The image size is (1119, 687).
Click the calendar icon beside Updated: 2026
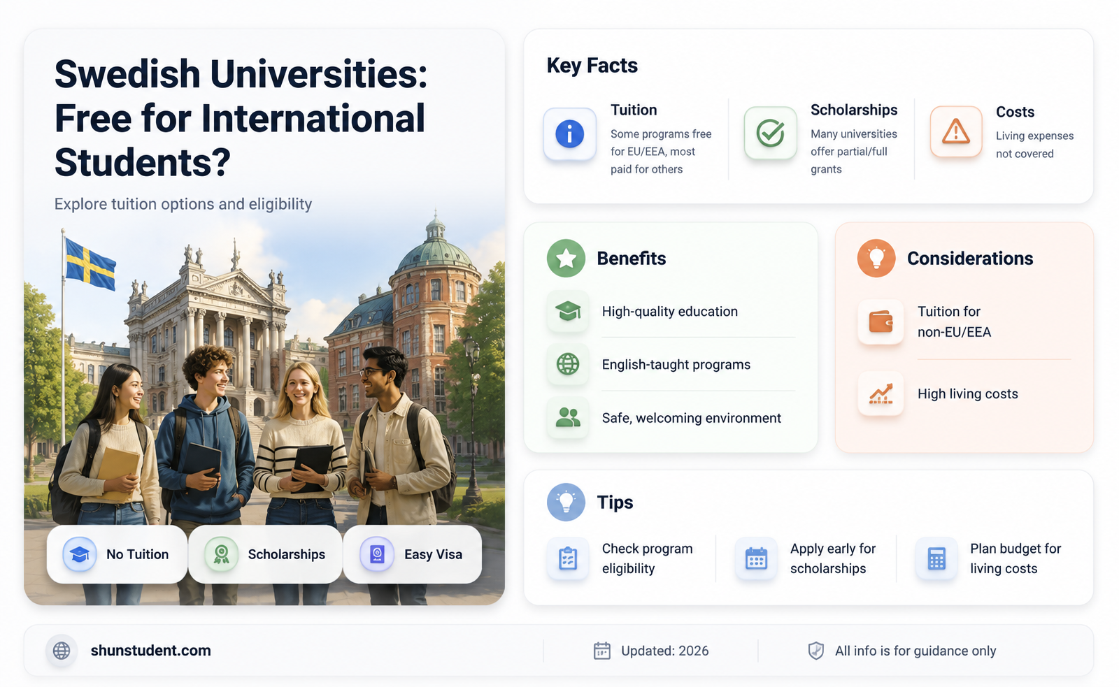tap(602, 651)
